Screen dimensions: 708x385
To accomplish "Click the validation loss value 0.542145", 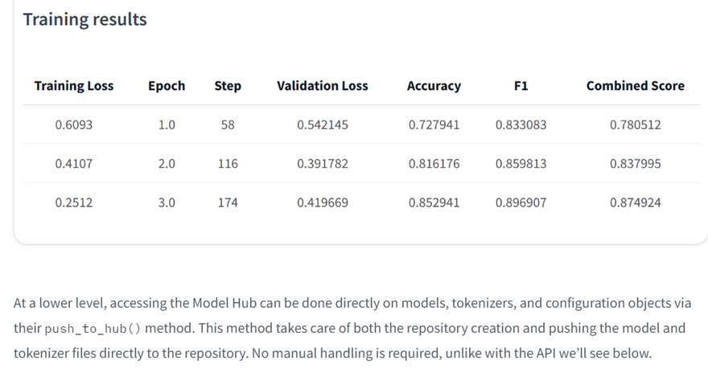I will tap(322, 125).
